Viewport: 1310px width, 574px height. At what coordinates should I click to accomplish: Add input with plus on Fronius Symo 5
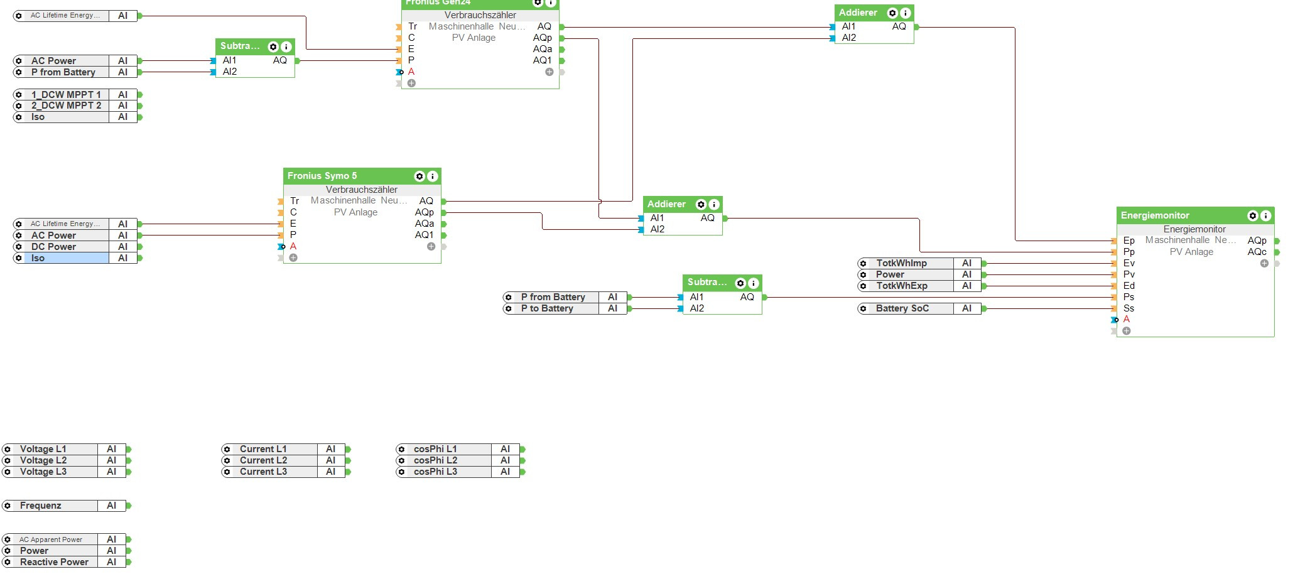[x=293, y=258]
